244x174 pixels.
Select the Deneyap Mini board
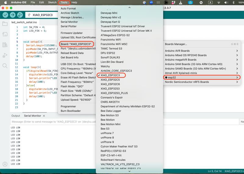click(109, 13)
